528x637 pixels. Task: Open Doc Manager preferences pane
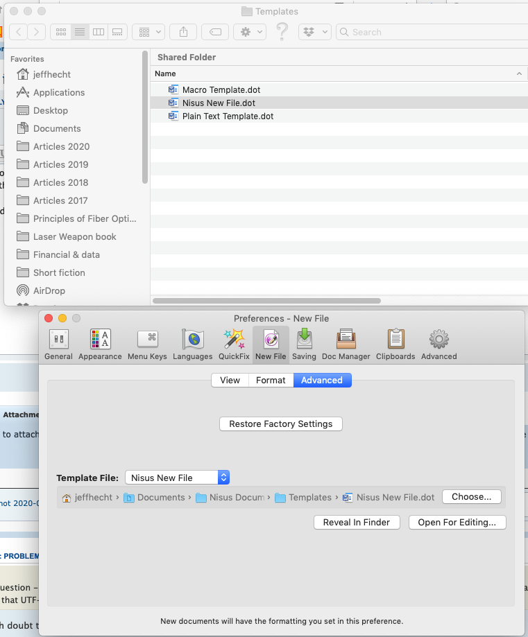(346, 344)
